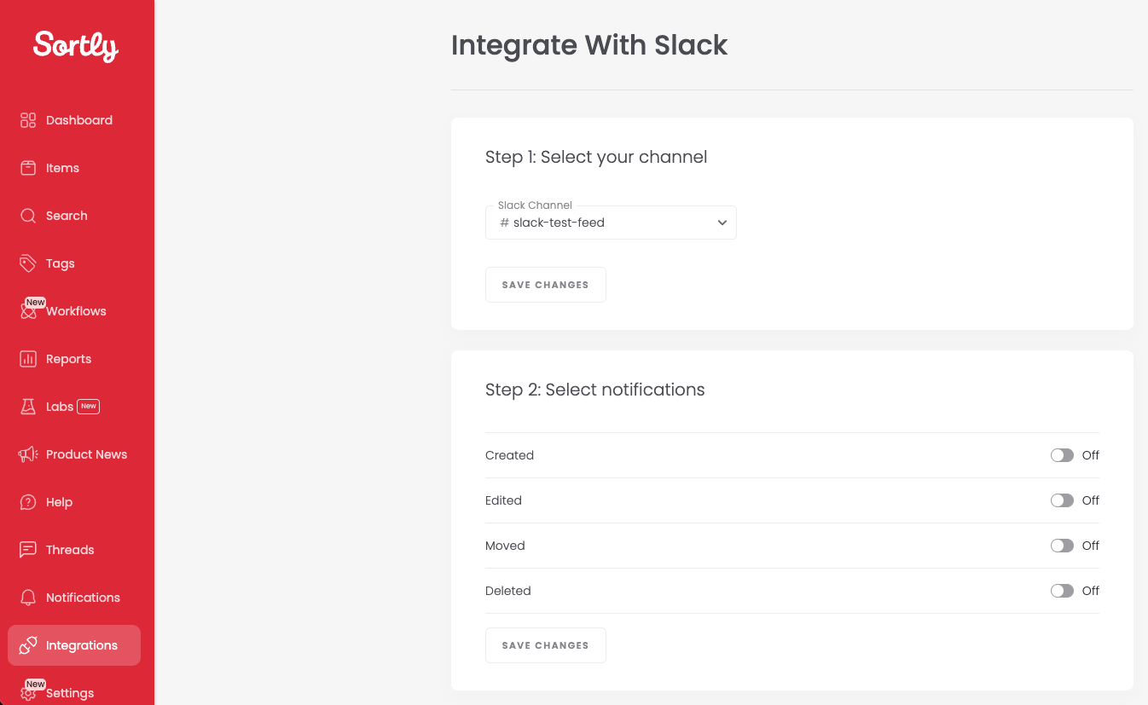The height and width of the screenshot is (705, 1148).
Task: Open Reports using the chart icon
Action: click(x=28, y=359)
